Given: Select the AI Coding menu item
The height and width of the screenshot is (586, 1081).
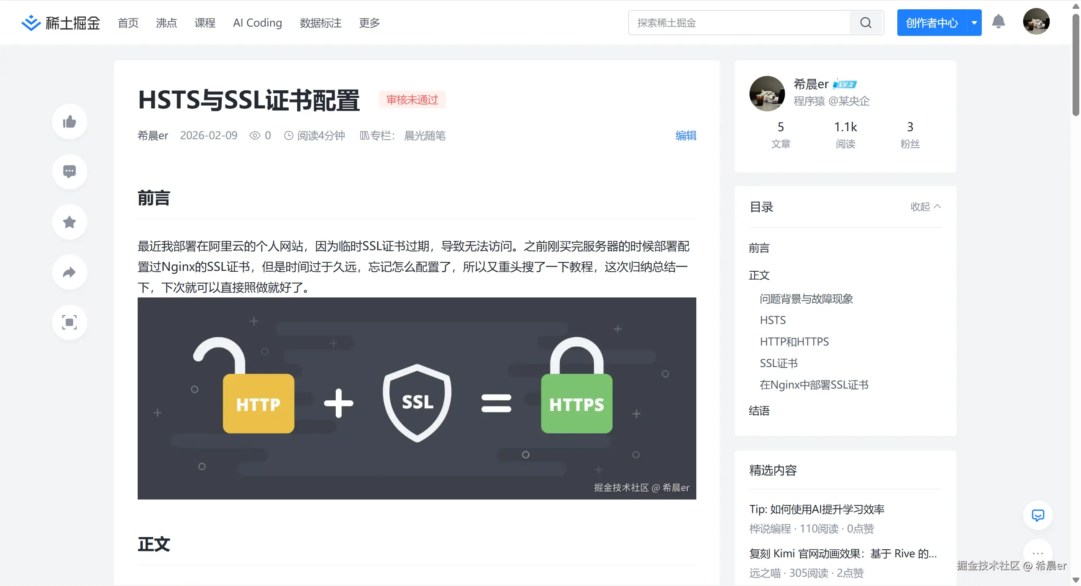Looking at the screenshot, I should (257, 23).
